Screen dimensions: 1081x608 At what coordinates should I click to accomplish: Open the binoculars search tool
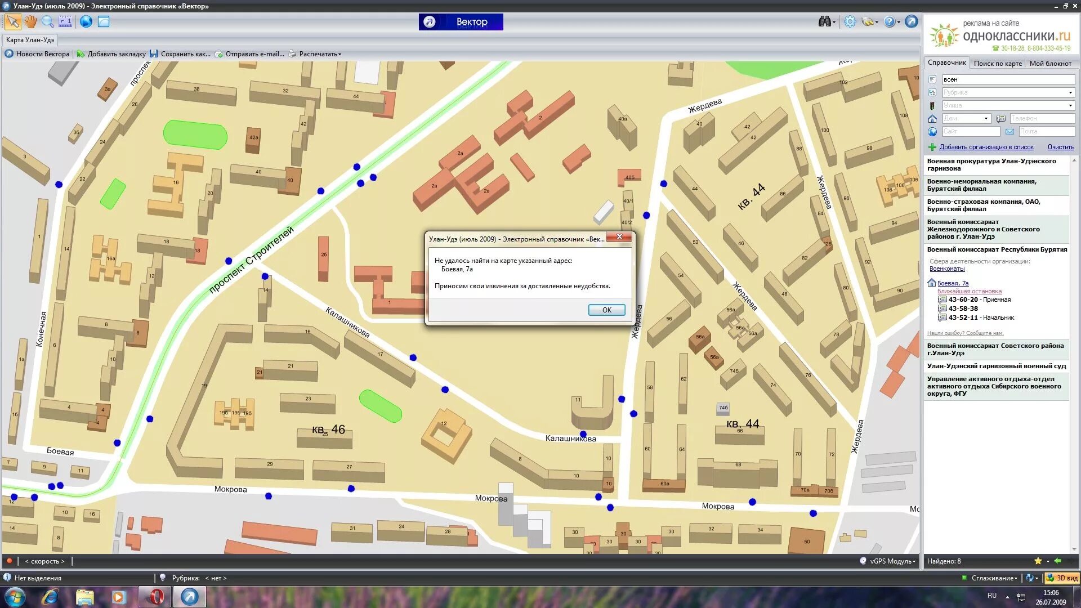tap(825, 21)
